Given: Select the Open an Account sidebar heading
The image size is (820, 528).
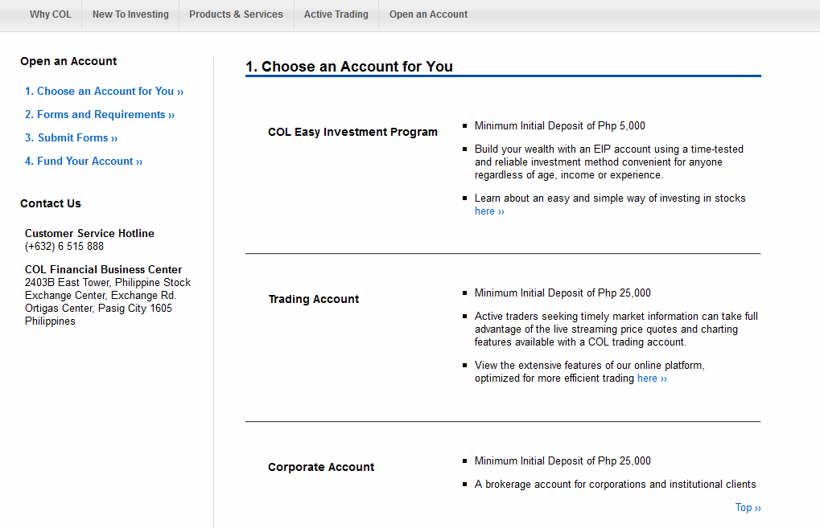Looking at the screenshot, I should click(68, 61).
